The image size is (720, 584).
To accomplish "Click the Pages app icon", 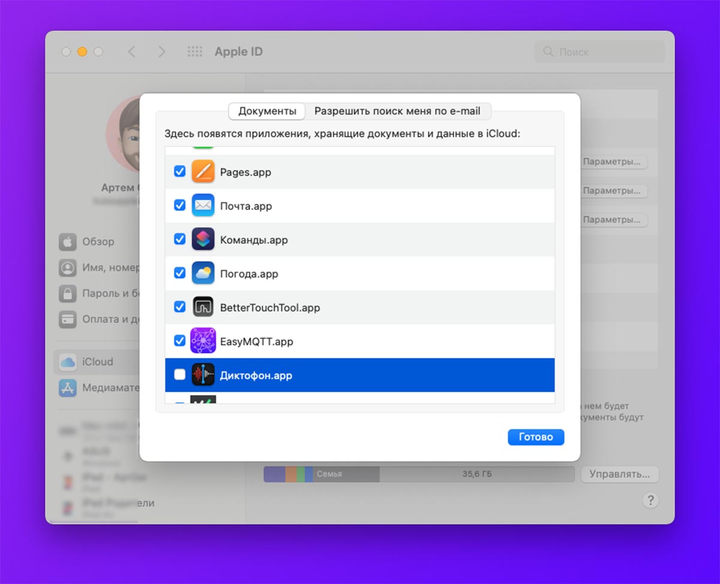I will [x=203, y=172].
